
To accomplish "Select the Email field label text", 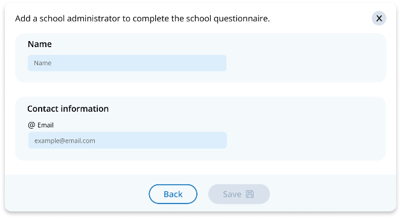I will coord(45,125).
